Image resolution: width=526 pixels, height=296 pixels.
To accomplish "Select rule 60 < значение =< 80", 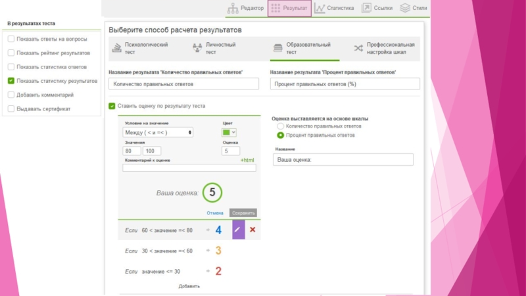I will 167,231.
